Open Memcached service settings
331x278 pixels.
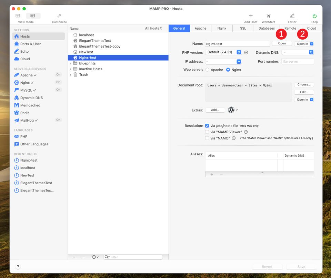28,105
